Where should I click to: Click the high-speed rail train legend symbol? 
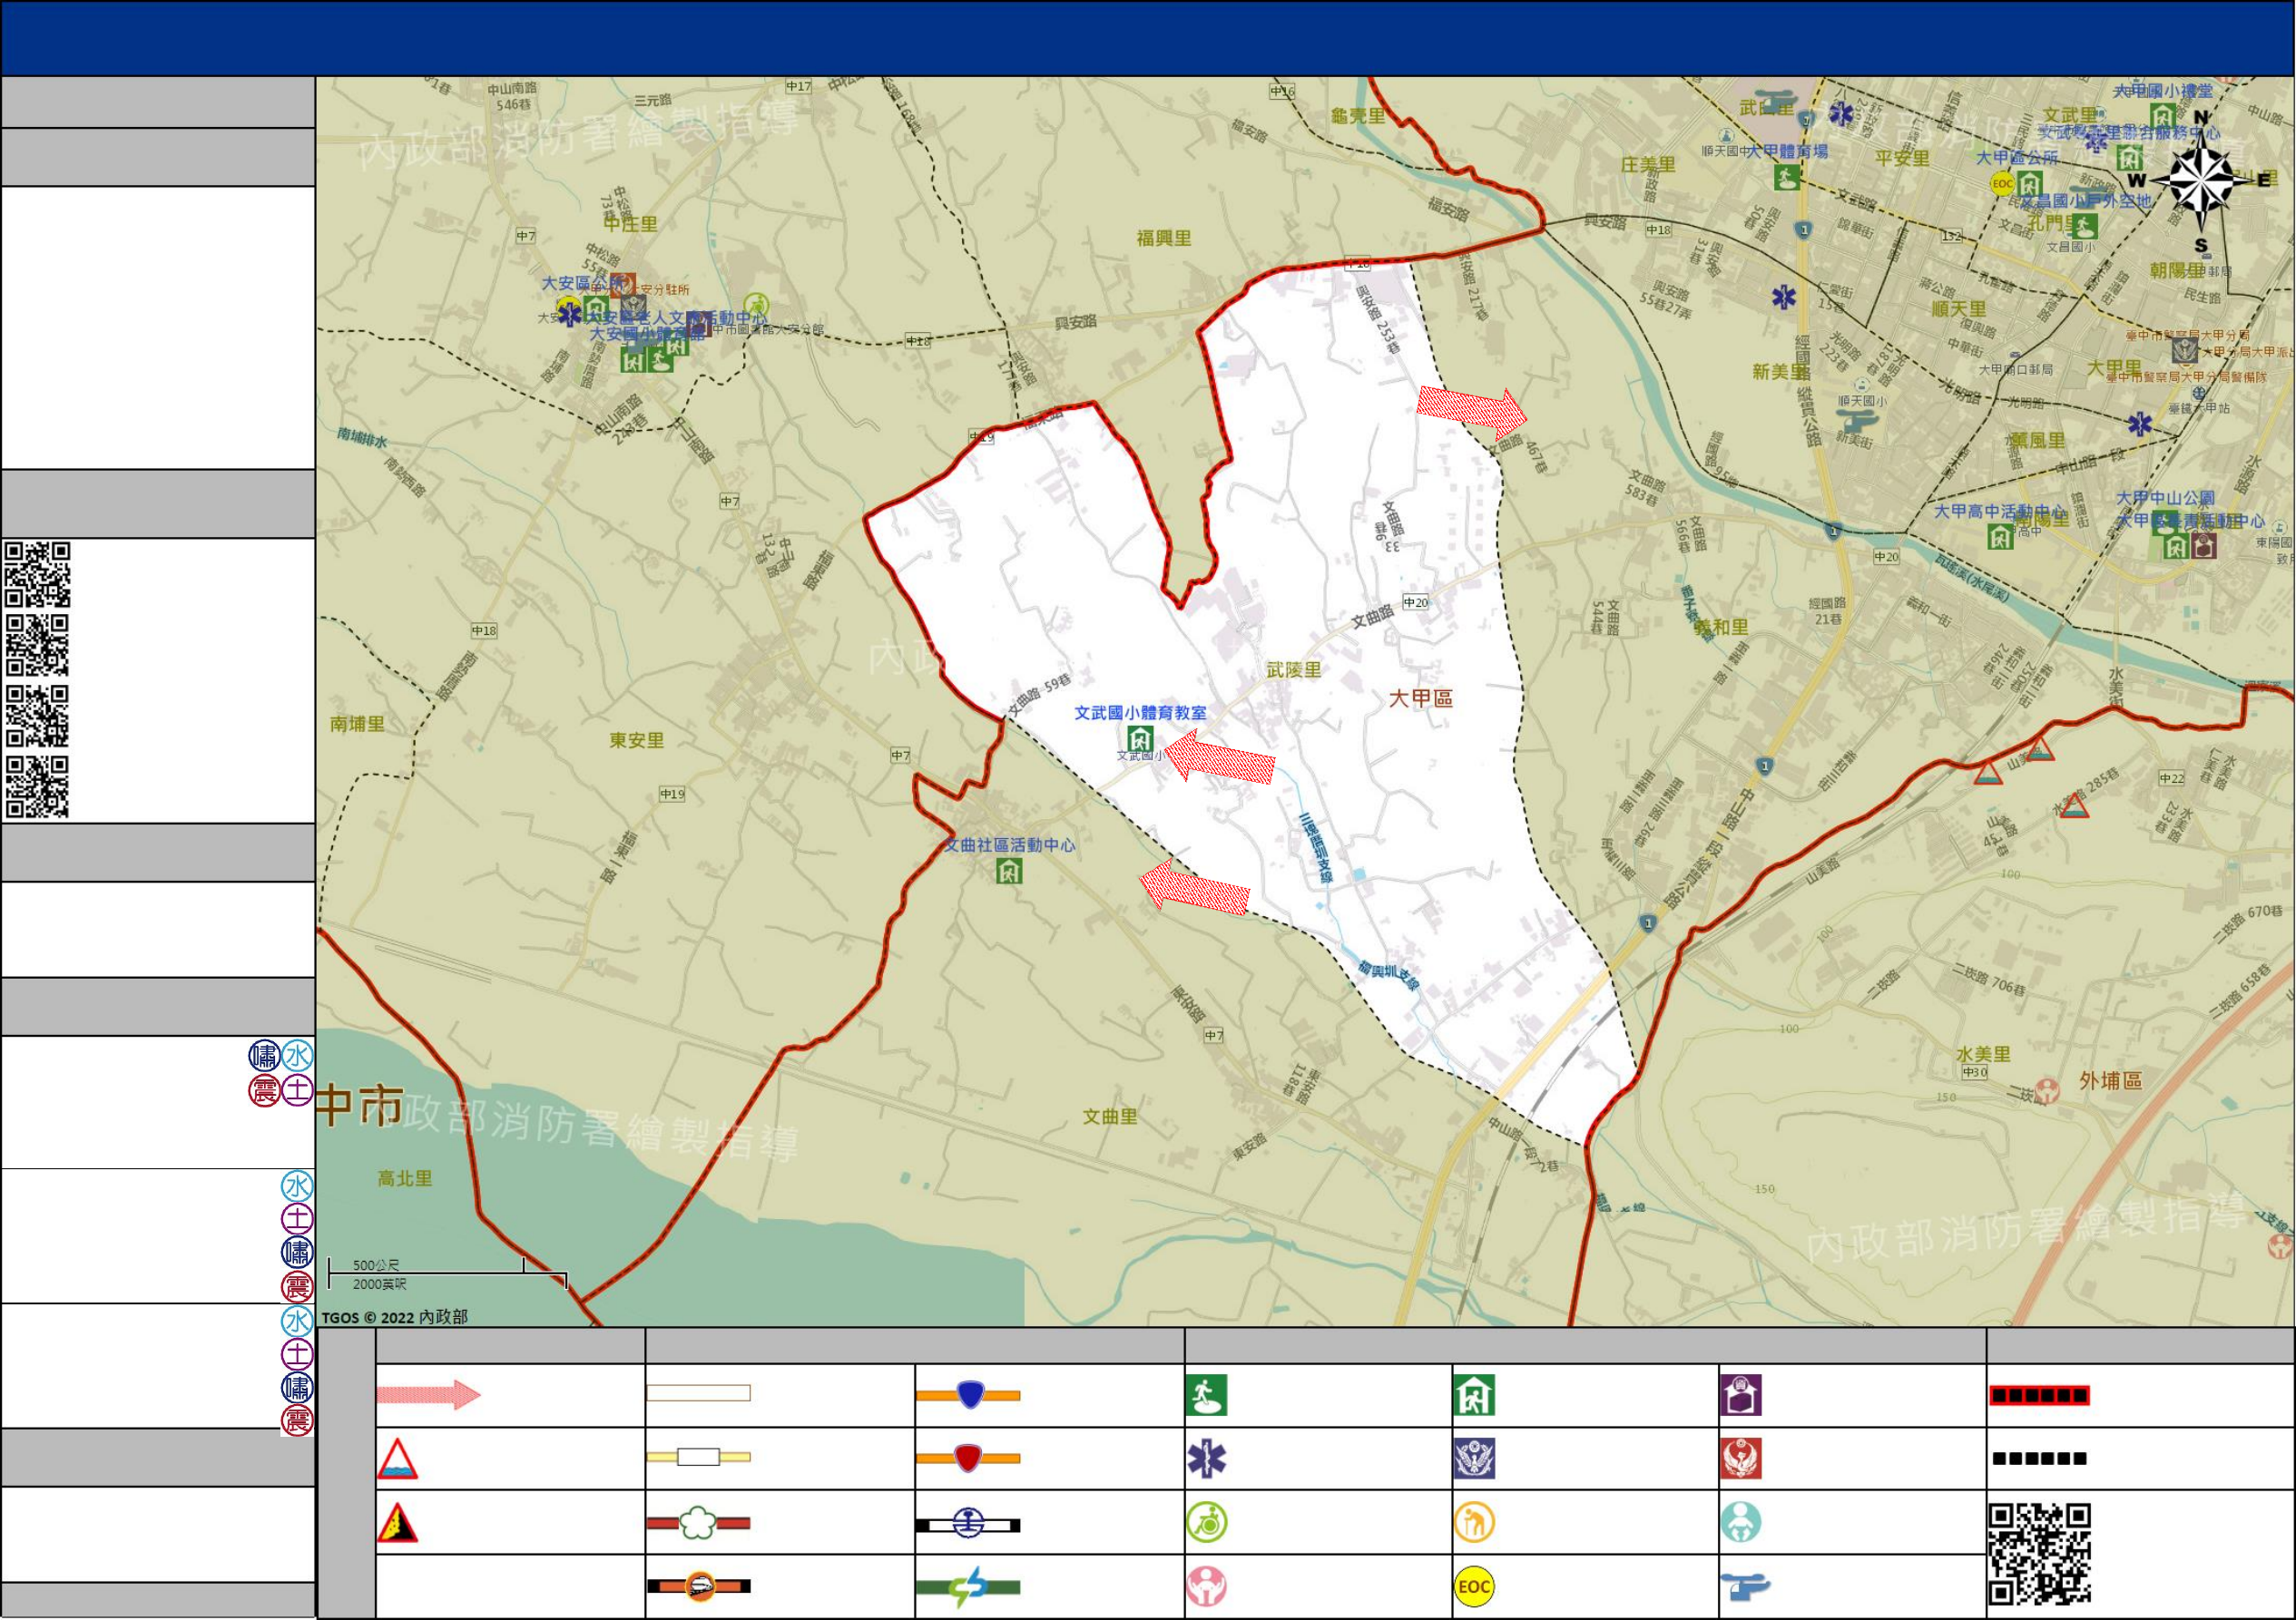(698, 1586)
